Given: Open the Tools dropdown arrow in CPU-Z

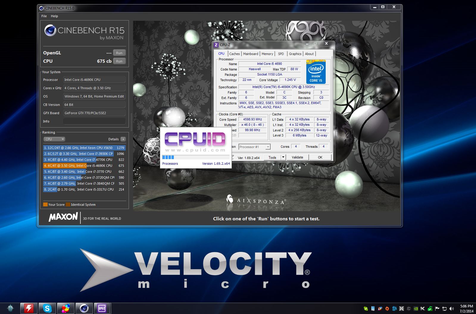Looking at the screenshot, I should coord(283,157).
